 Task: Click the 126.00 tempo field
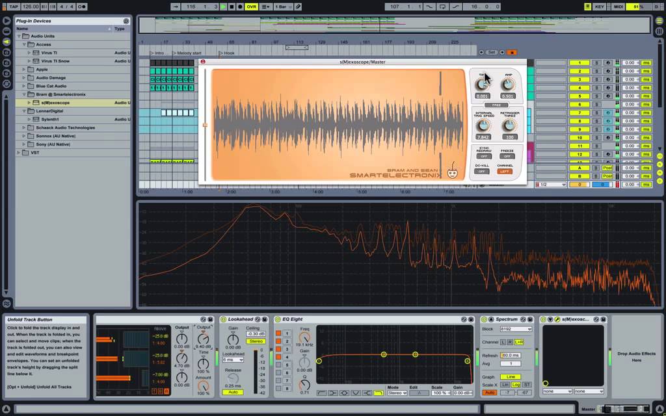point(30,6)
